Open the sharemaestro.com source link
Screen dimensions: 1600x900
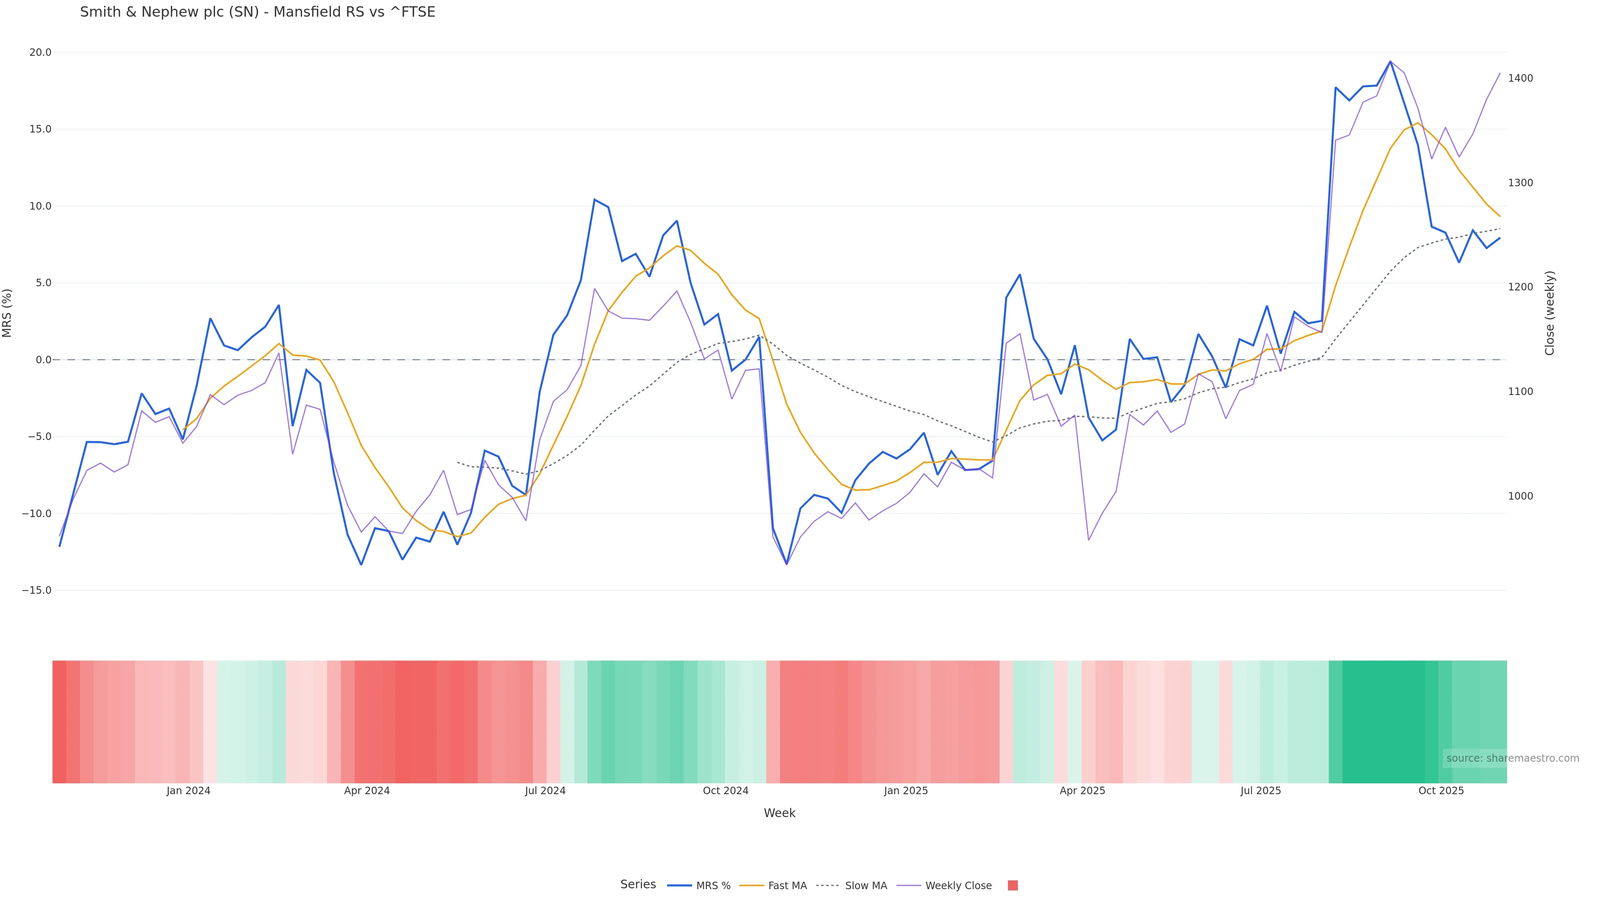click(1512, 758)
